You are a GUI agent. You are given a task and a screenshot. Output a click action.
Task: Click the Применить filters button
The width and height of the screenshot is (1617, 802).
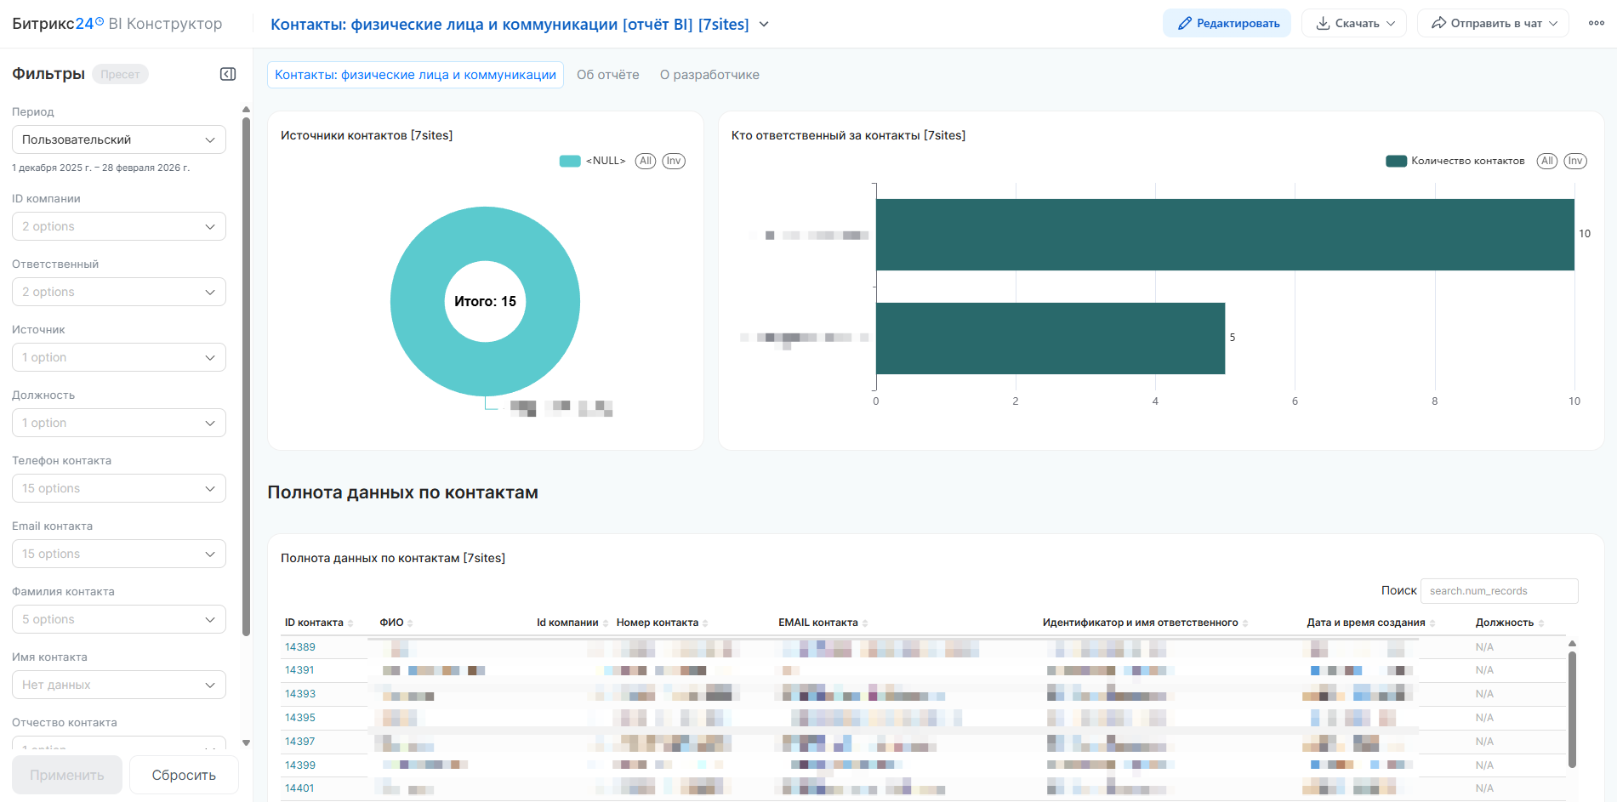tap(67, 775)
